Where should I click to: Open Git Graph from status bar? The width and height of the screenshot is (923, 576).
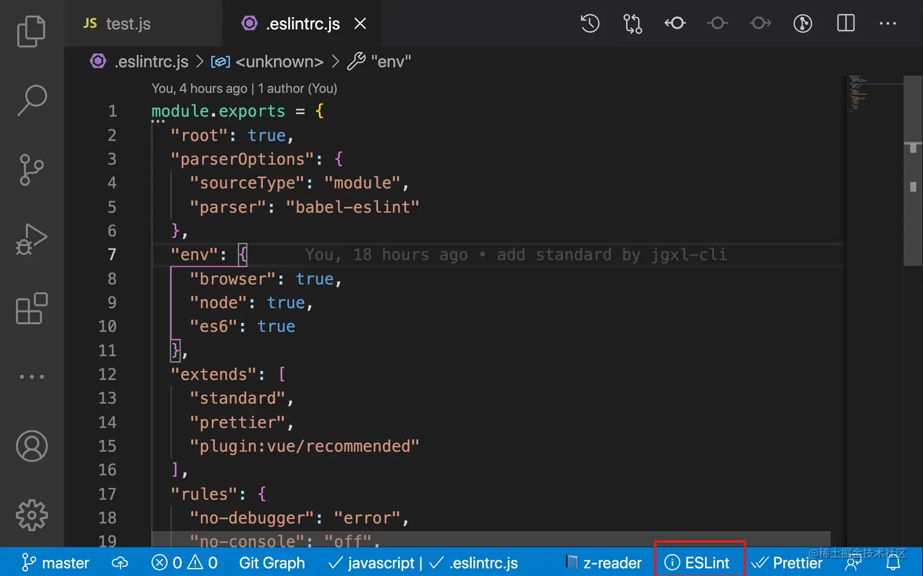[x=272, y=563]
